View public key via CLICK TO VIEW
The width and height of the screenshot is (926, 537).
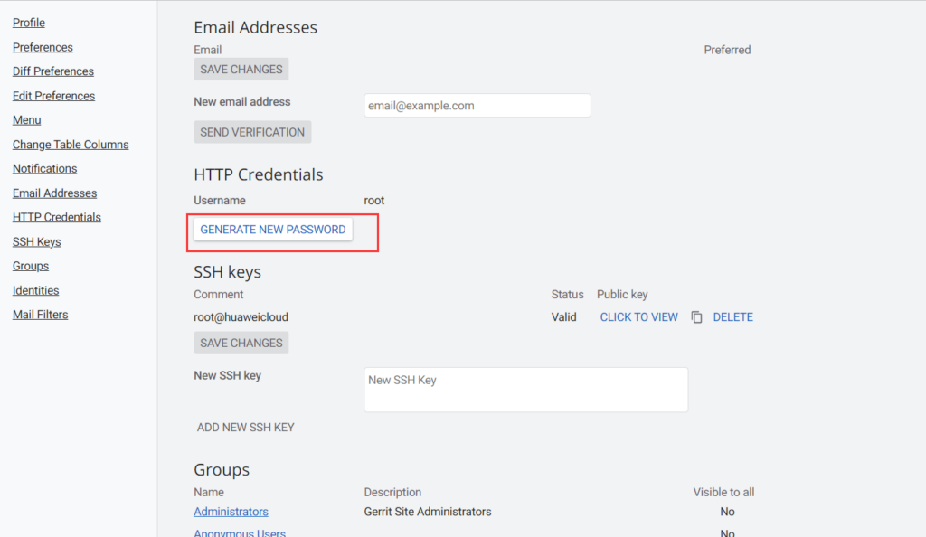click(x=639, y=317)
